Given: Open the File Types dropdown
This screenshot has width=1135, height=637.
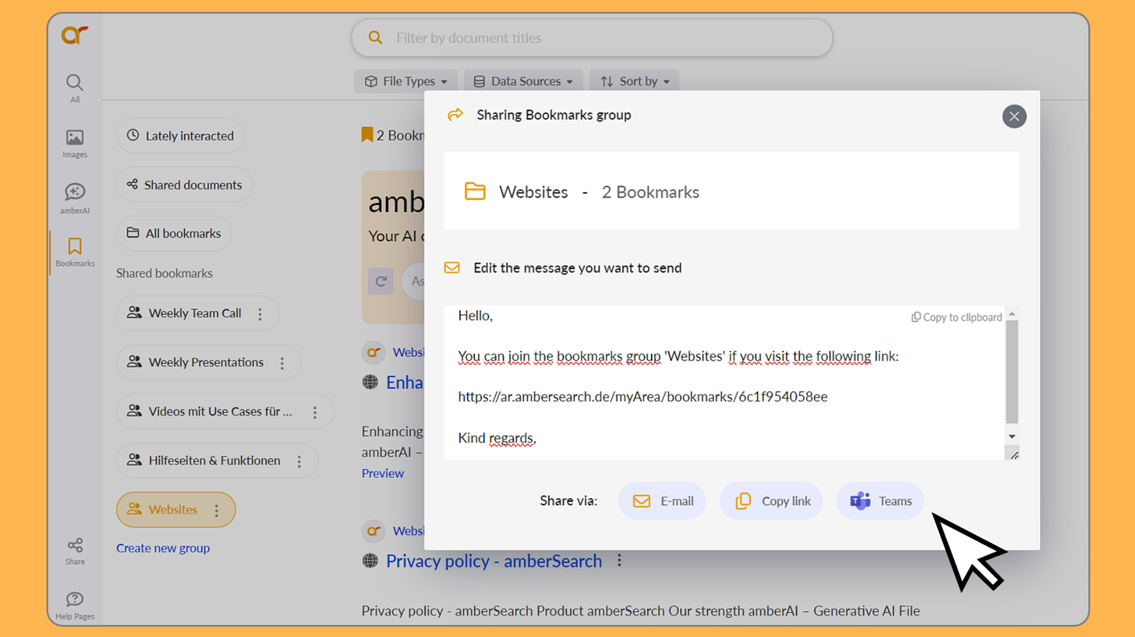Looking at the screenshot, I should [x=406, y=81].
